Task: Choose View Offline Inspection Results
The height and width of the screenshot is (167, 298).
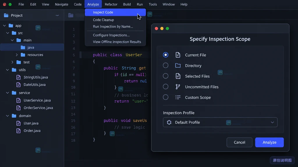Action: (115, 42)
